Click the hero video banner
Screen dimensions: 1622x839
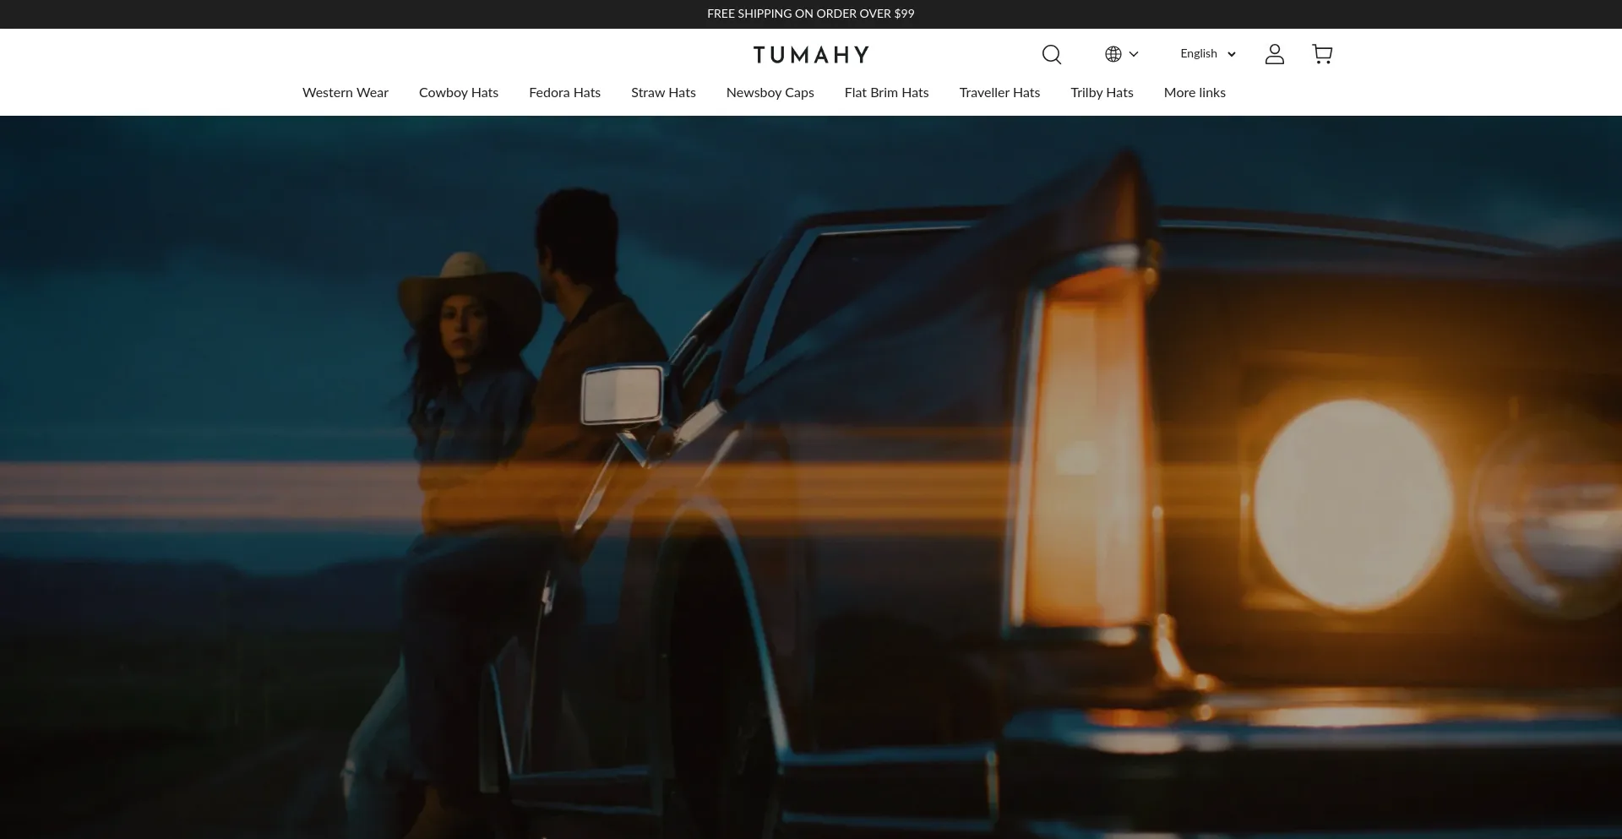pos(811,477)
